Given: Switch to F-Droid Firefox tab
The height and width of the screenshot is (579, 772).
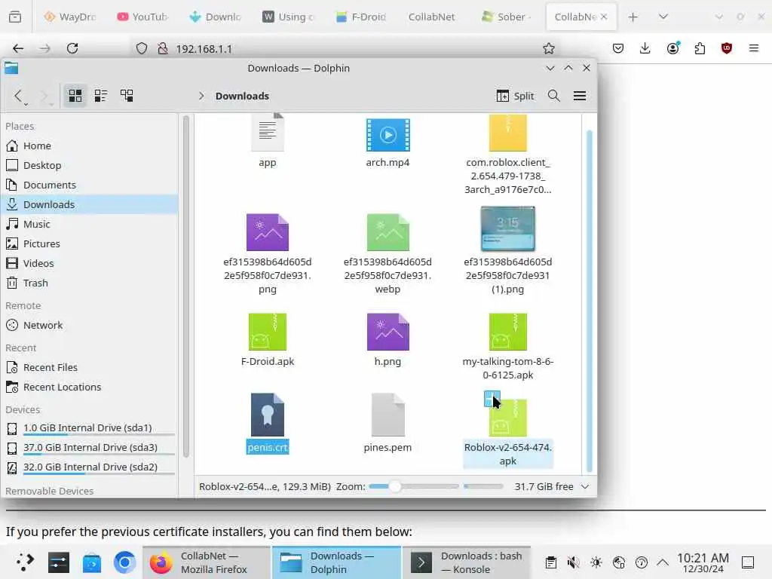Looking at the screenshot, I should coord(361,17).
